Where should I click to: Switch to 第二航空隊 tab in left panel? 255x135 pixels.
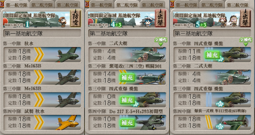click(x=42, y=5)
